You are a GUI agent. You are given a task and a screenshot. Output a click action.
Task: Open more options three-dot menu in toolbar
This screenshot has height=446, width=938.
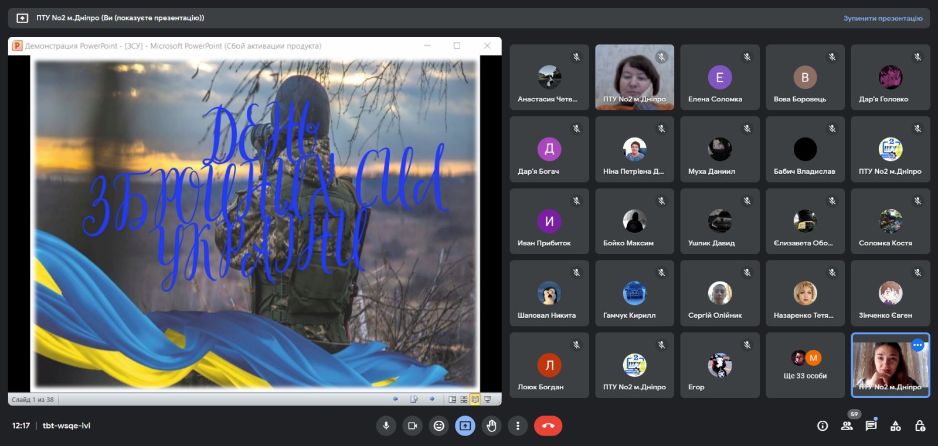click(x=518, y=426)
